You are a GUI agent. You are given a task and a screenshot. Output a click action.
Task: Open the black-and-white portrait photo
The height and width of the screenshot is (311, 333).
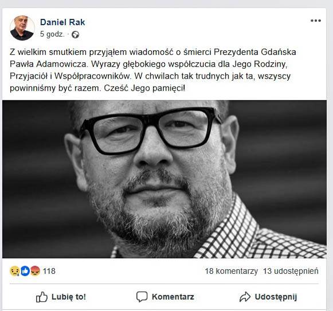[x=164, y=179]
